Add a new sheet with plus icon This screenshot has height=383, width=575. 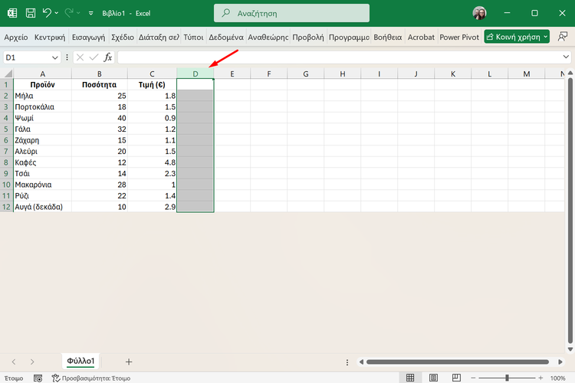[129, 362]
